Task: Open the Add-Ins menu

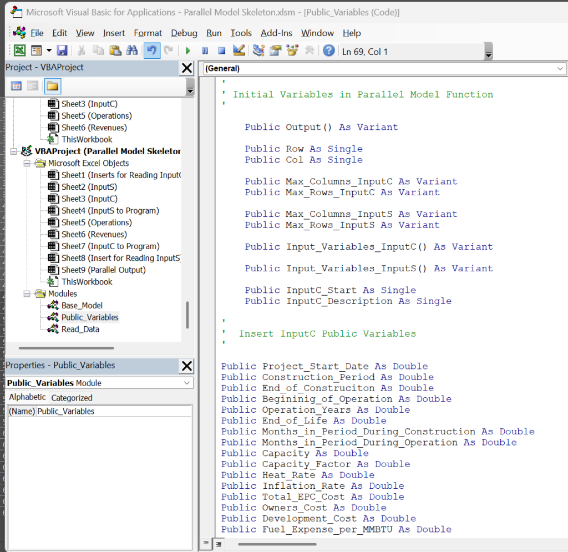Action: coord(276,33)
